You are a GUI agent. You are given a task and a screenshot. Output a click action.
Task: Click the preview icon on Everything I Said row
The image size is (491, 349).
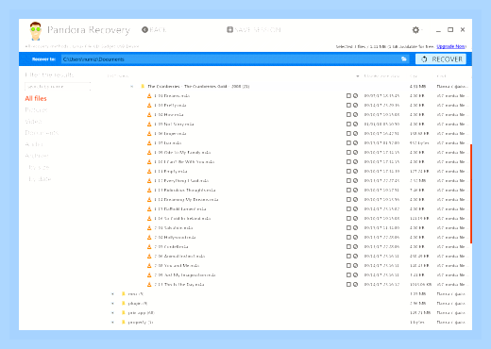(355, 181)
